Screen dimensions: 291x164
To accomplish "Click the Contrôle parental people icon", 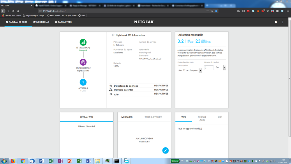I will [111, 90].
